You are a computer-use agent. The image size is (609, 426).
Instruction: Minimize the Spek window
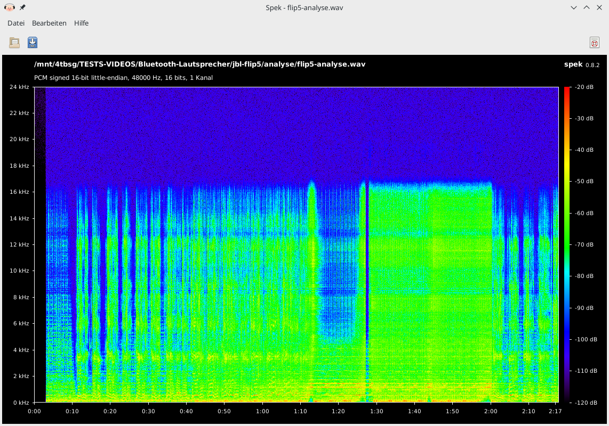tap(574, 8)
